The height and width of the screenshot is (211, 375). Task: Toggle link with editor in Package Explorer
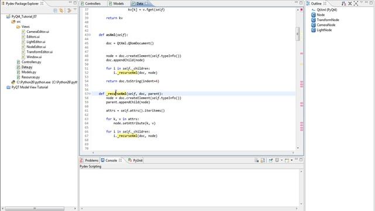click(x=62, y=11)
